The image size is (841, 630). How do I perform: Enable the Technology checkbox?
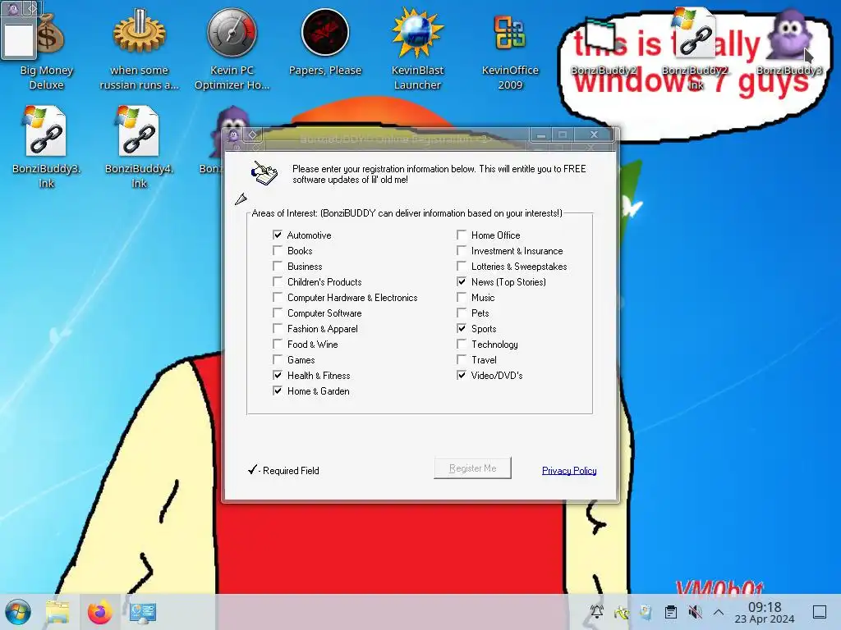click(462, 344)
